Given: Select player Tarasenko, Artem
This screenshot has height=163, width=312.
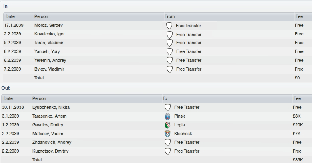Looking at the screenshot, I should pyautogui.click(x=50, y=116).
